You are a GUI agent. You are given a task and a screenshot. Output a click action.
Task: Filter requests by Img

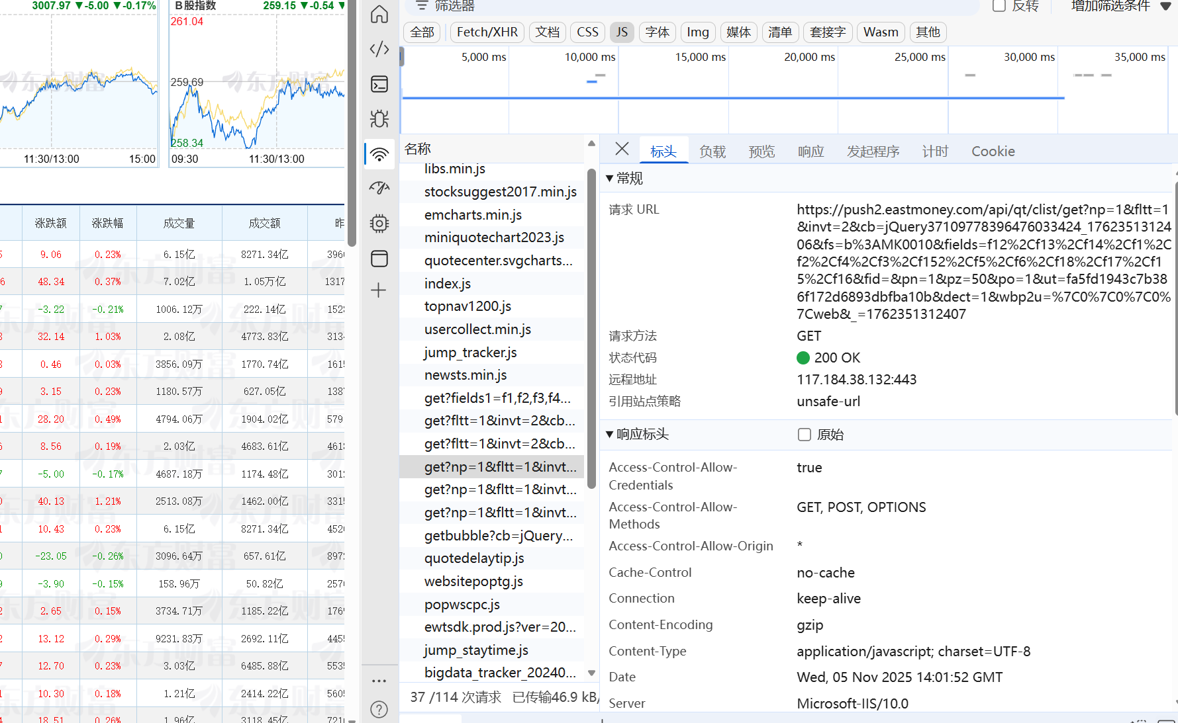coord(698,32)
